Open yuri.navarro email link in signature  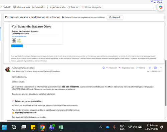click(19, 36)
